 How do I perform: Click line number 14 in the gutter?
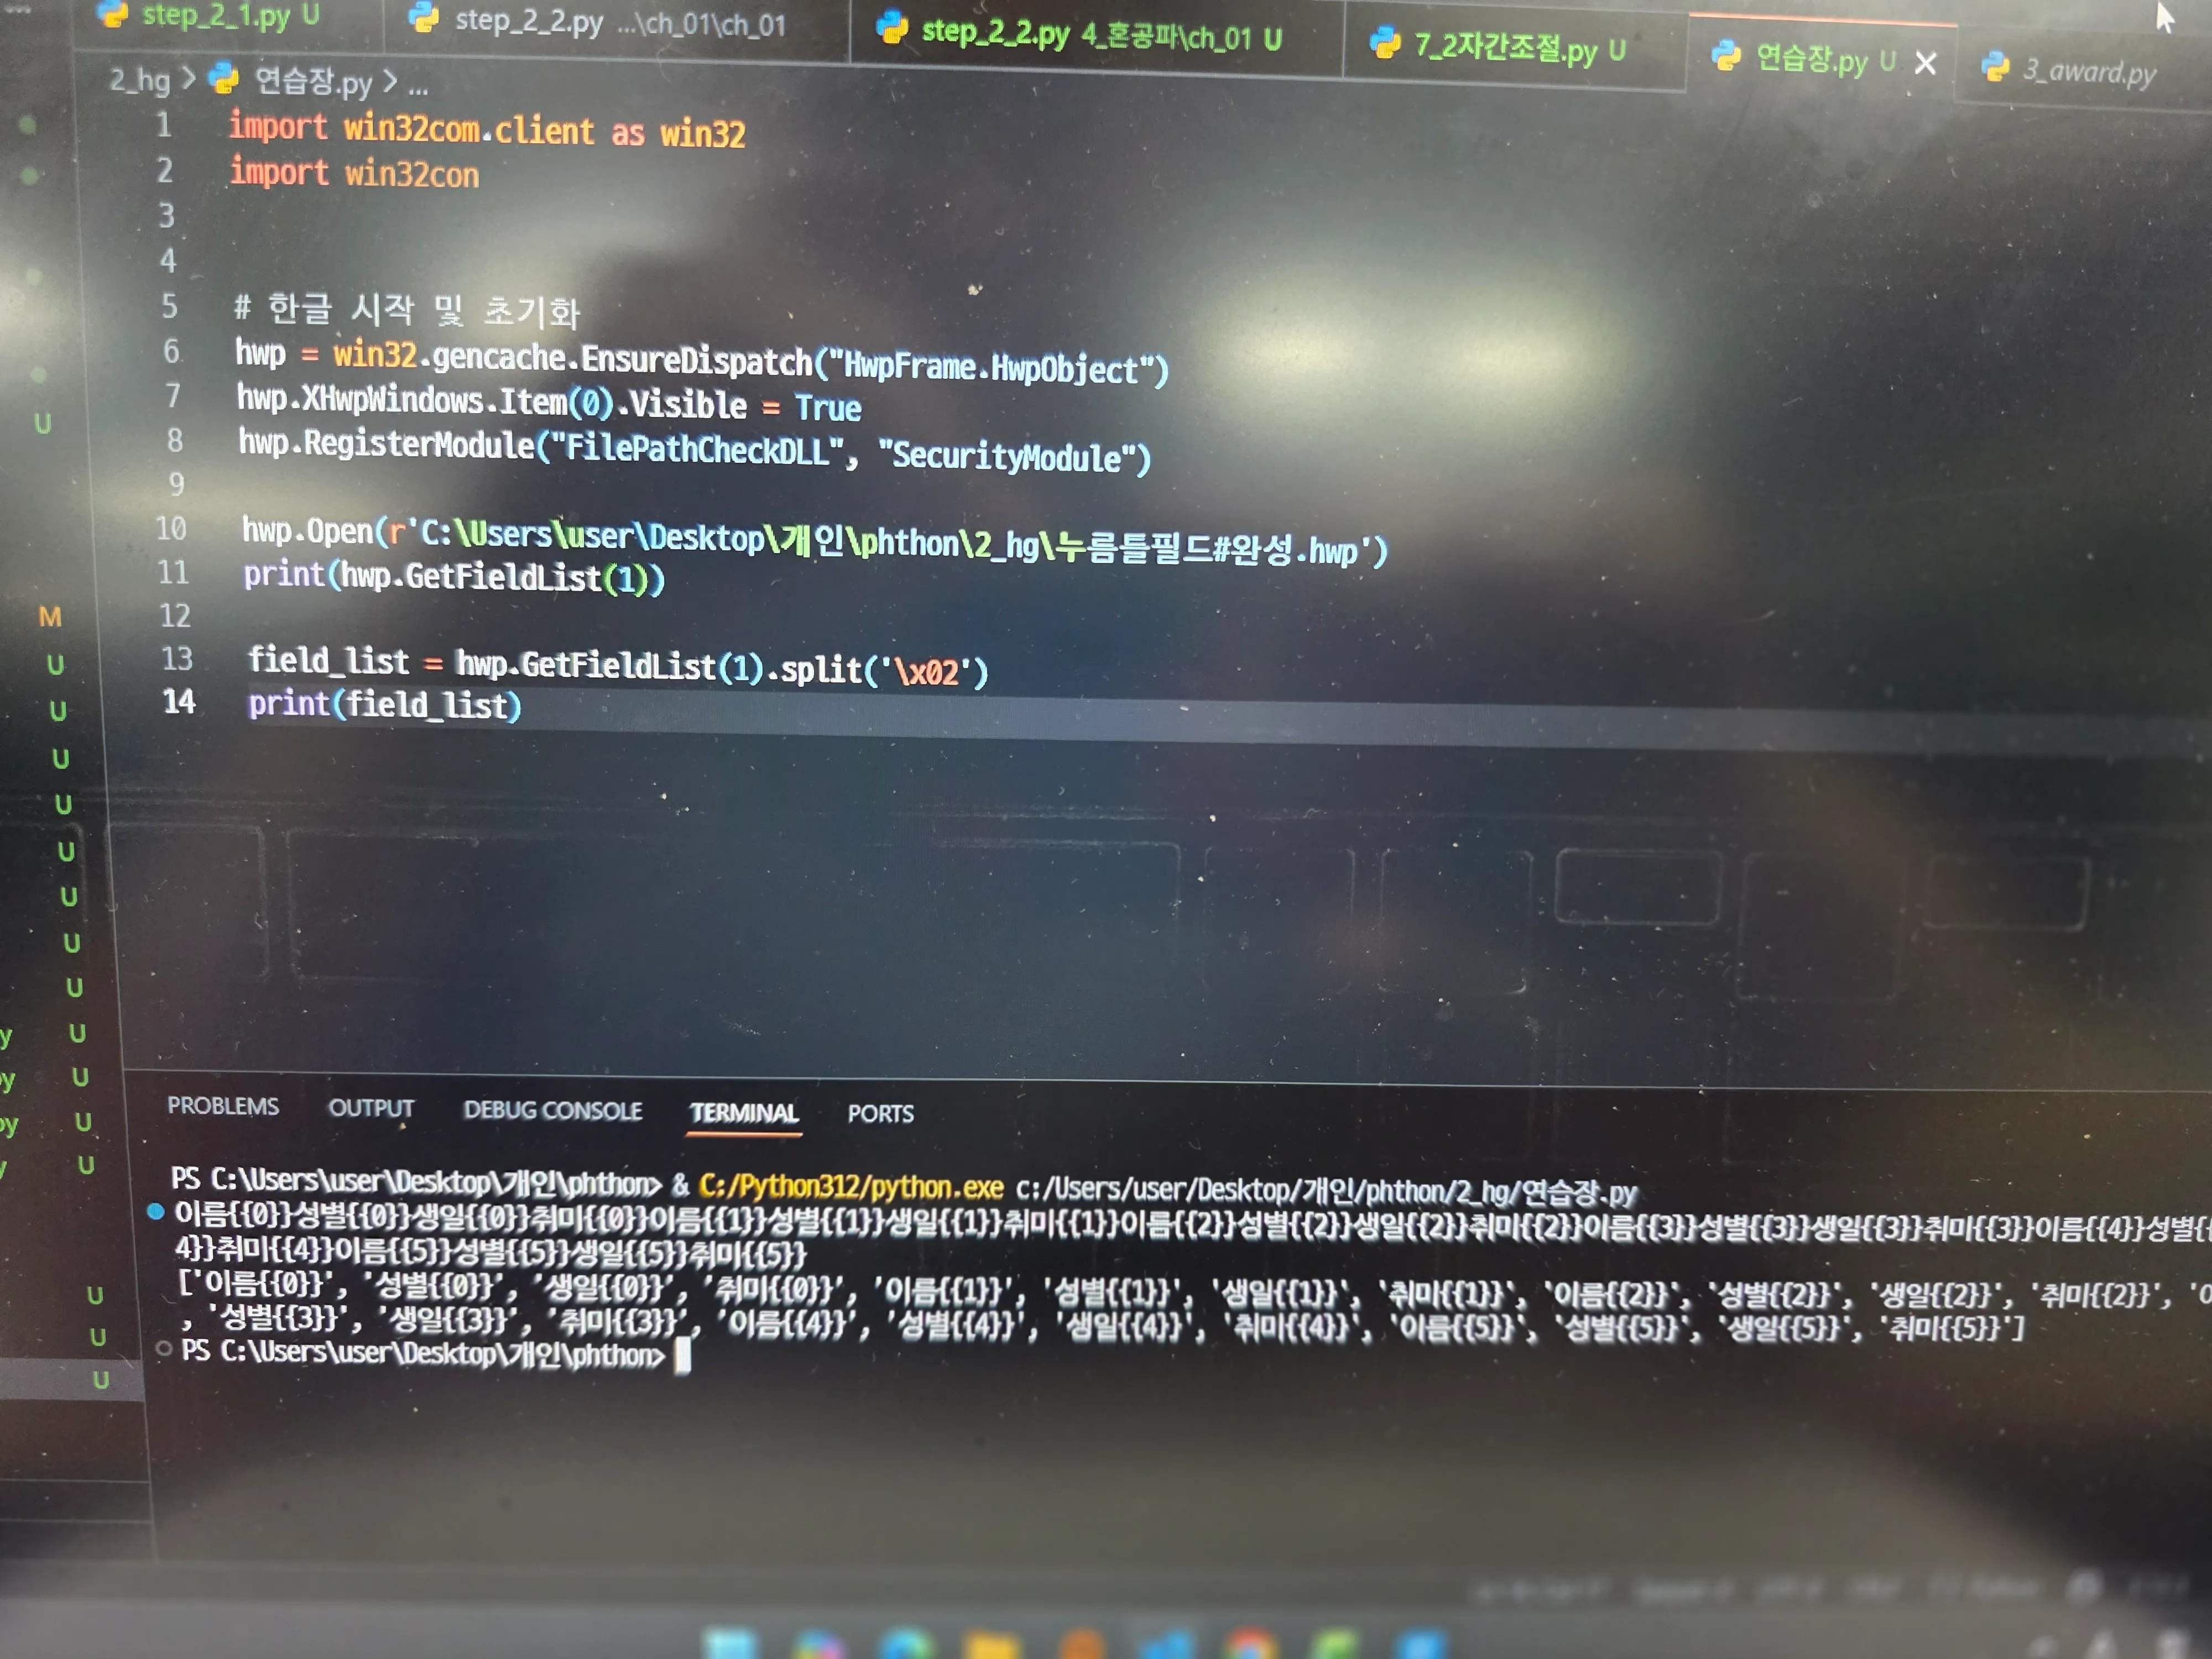[179, 702]
